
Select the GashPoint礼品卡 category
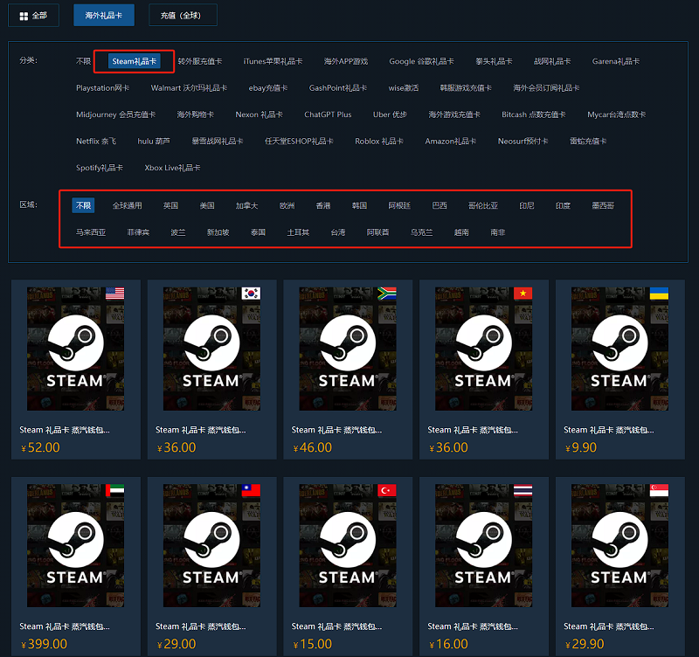(x=338, y=88)
